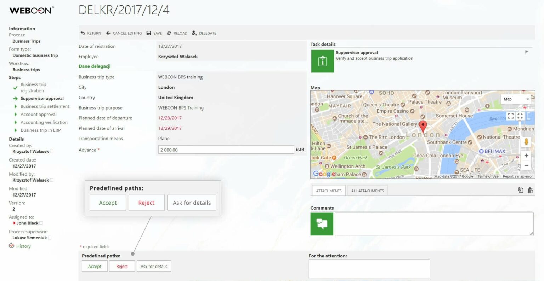544x281 pixels.
Task: Zoom out the map with minus
Action: pyautogui.click(x=526, y=165)
